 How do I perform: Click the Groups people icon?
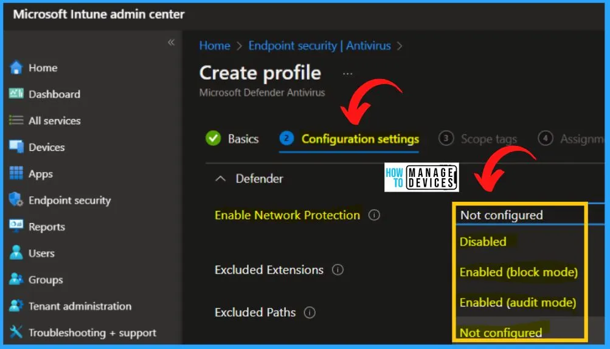click(x=16, y=279)
